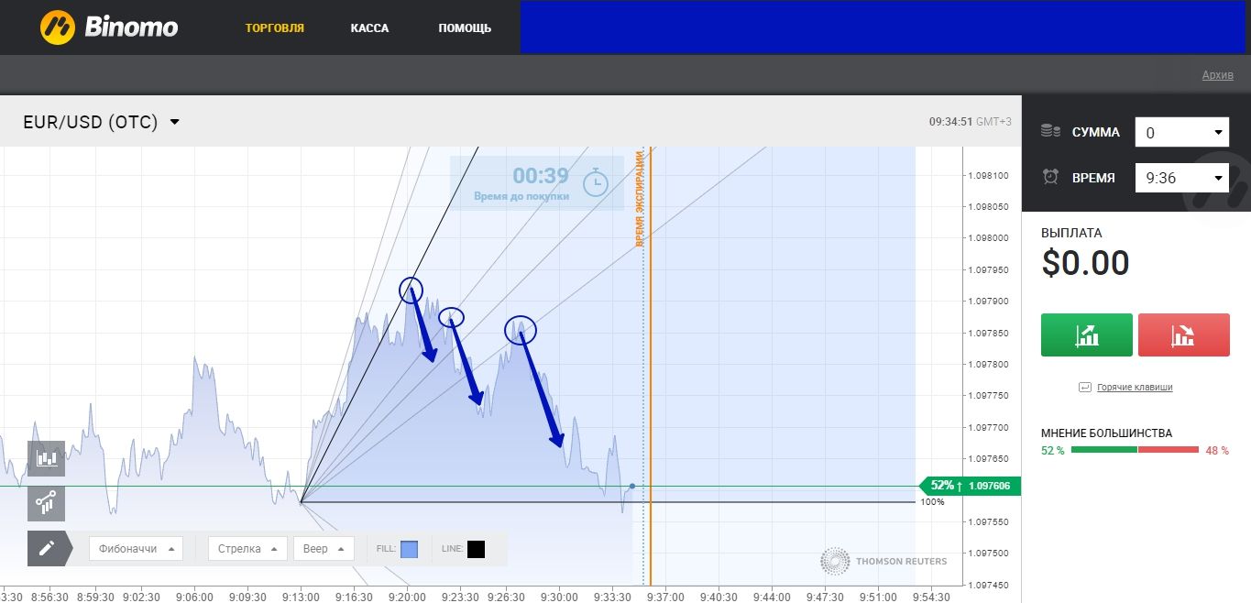This screenshot has width=1251, height=603.
Task: Pick the black LINE color swatch
Action: click(476, 549)
